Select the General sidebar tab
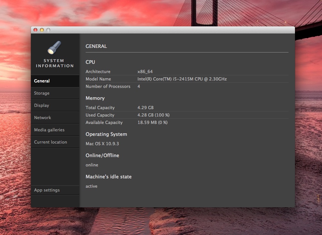 [55, 81]
